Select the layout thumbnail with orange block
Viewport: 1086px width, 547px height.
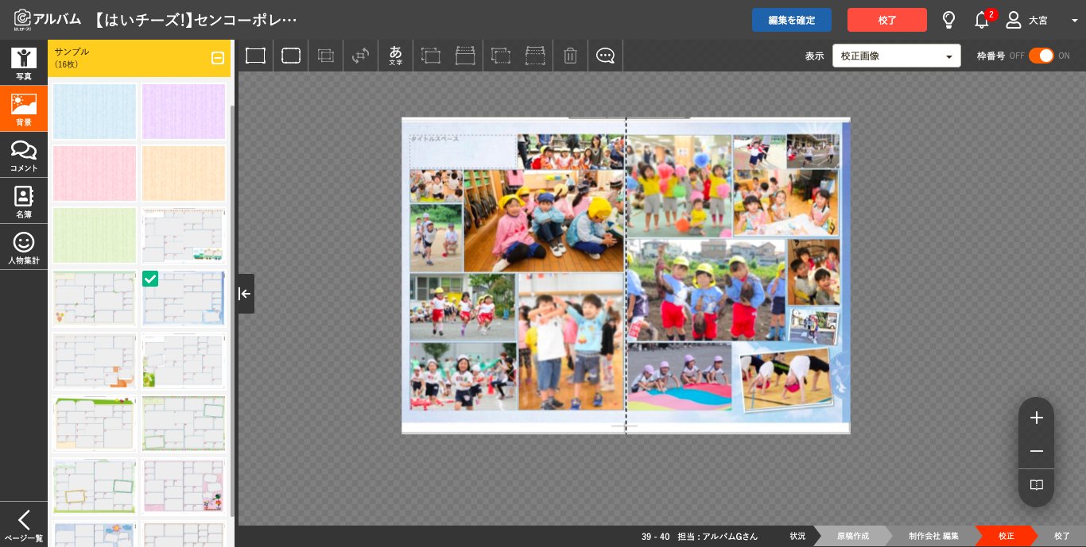pos(95,360)
